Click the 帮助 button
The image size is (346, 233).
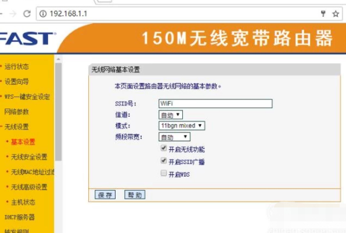coord(135,195)
